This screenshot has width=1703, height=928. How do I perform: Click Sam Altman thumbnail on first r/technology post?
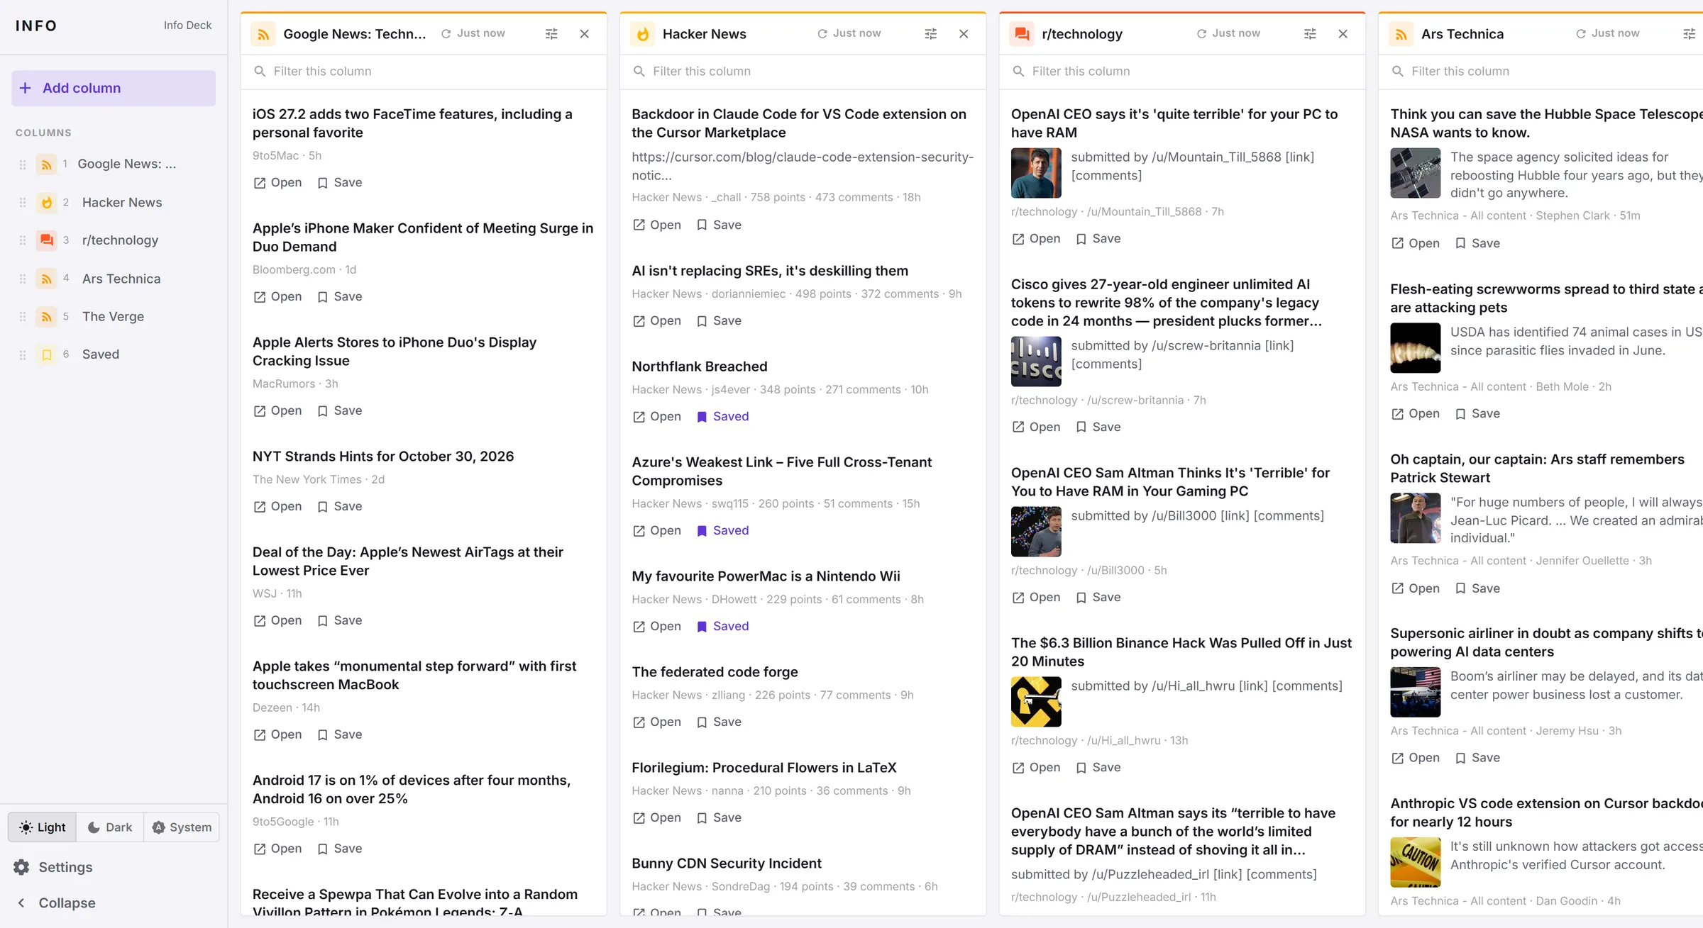tap(1036, 173)
